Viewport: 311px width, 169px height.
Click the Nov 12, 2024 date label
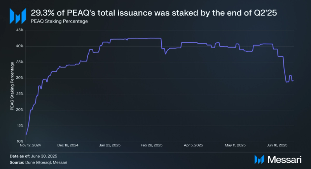click(30, 145)
